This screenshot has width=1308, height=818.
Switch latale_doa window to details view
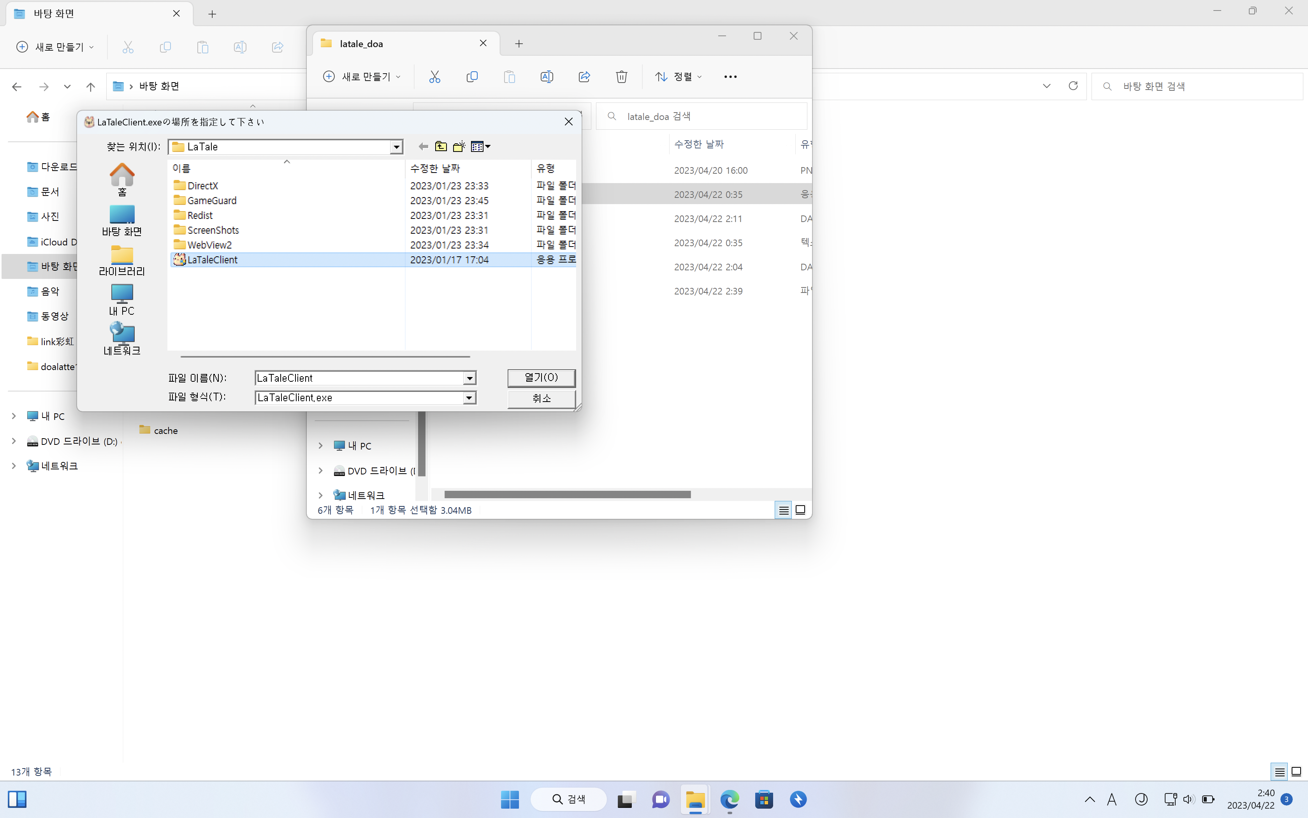(x=783, y=510)
